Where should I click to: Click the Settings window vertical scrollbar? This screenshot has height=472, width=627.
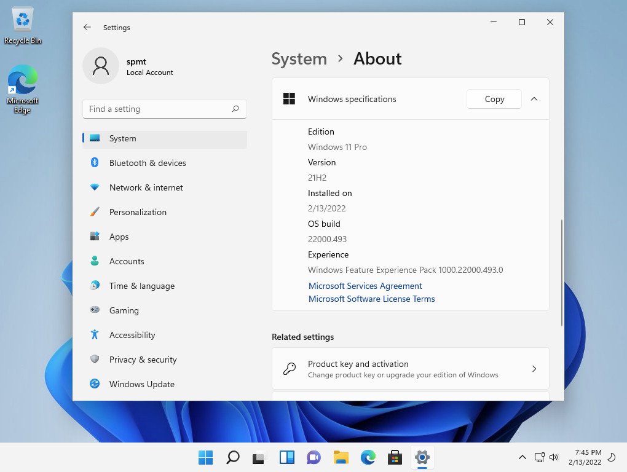562,273
